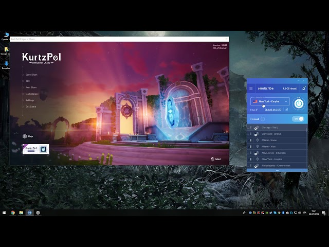Click the KurtzPel Bringer of Chaos logo

tap(41, 58)
